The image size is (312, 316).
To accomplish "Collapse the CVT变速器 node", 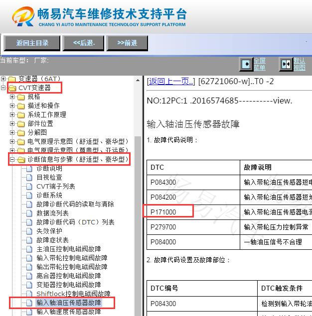I will tap(3, 88).
